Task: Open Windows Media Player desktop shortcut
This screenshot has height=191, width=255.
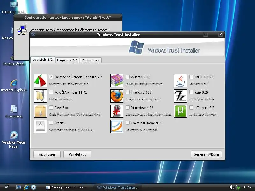Action: pos(14,140)
